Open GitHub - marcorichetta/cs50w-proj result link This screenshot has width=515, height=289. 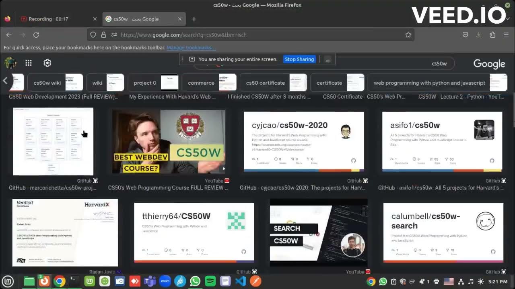[x=53, y=187]
